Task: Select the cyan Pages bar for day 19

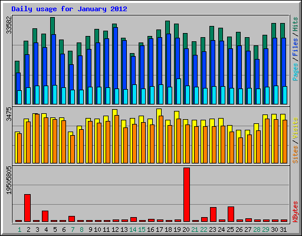Action: 179,91
